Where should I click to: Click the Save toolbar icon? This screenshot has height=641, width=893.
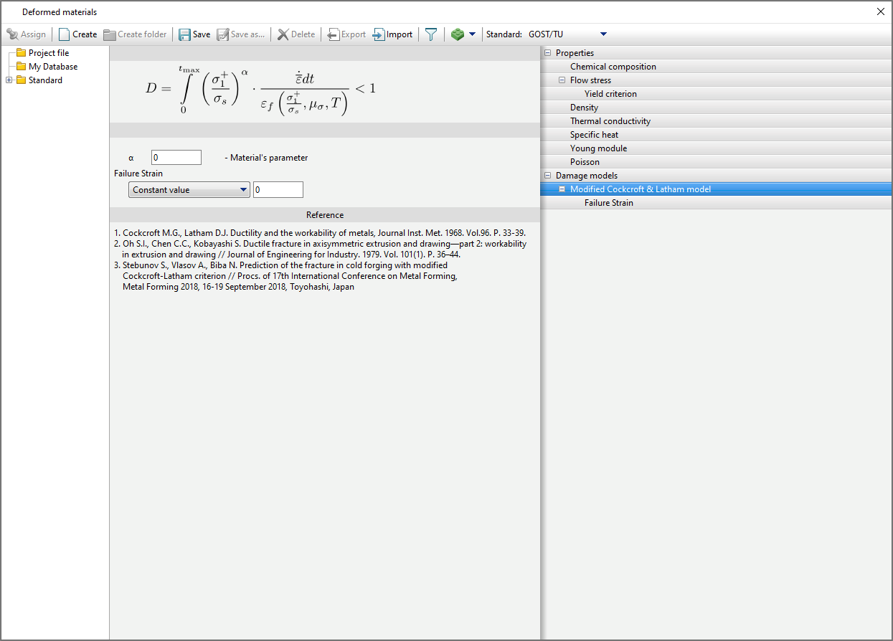pyautogui.click(x=185, y=34)
